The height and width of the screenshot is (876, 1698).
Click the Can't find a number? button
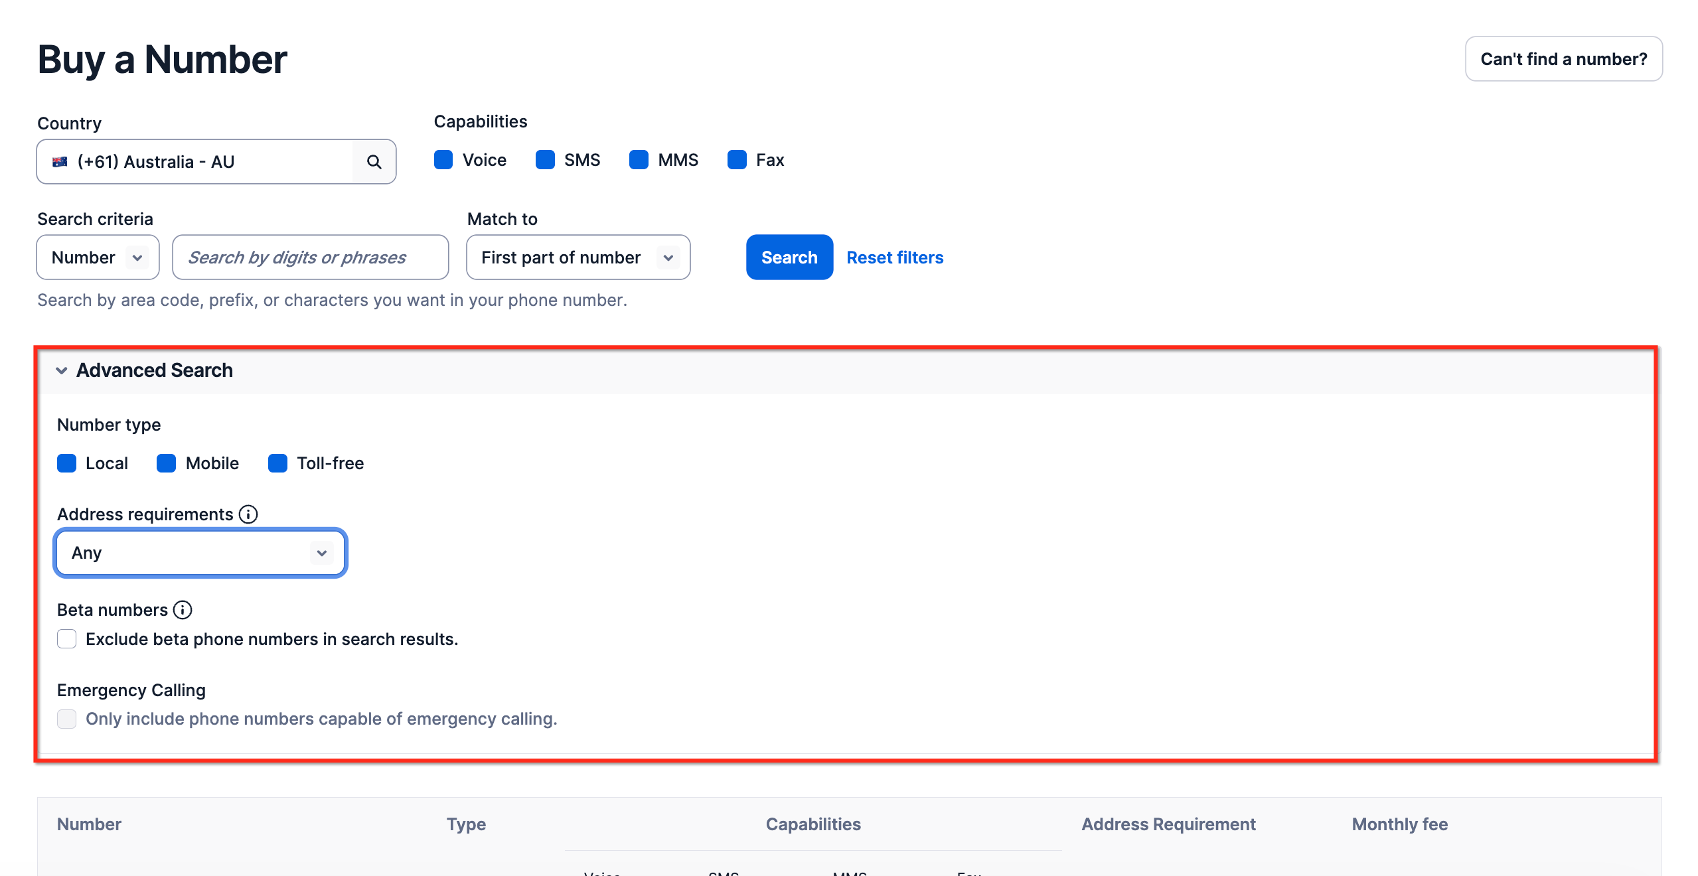1563,59
